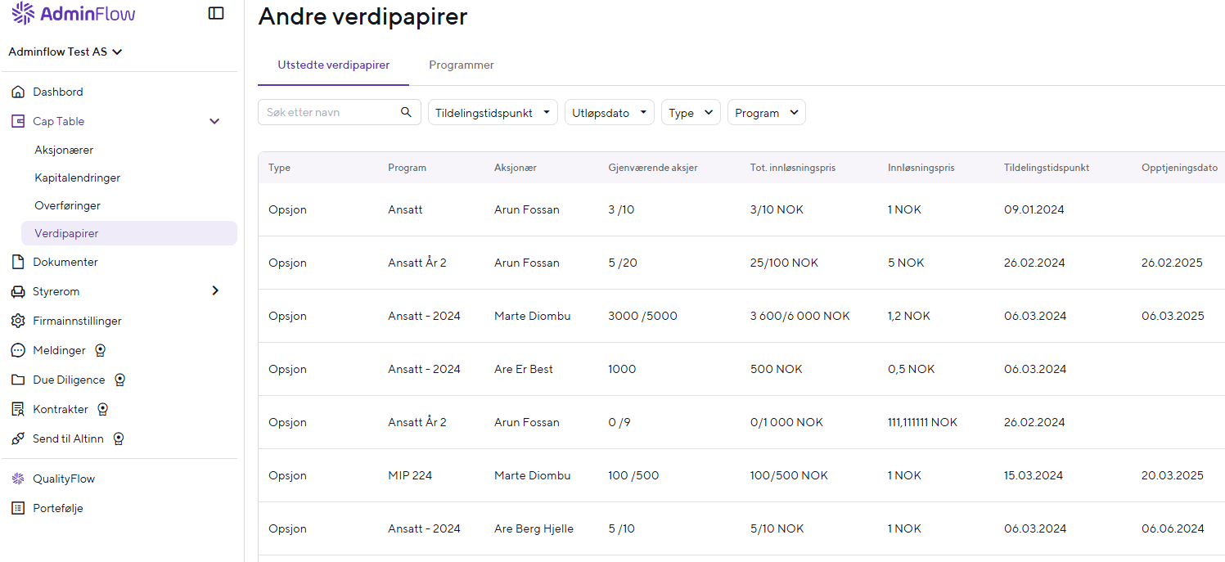Select Verdipapirer in the sidebar
The height and width of the screenshot is (562, 1225).
pos(129,233)
